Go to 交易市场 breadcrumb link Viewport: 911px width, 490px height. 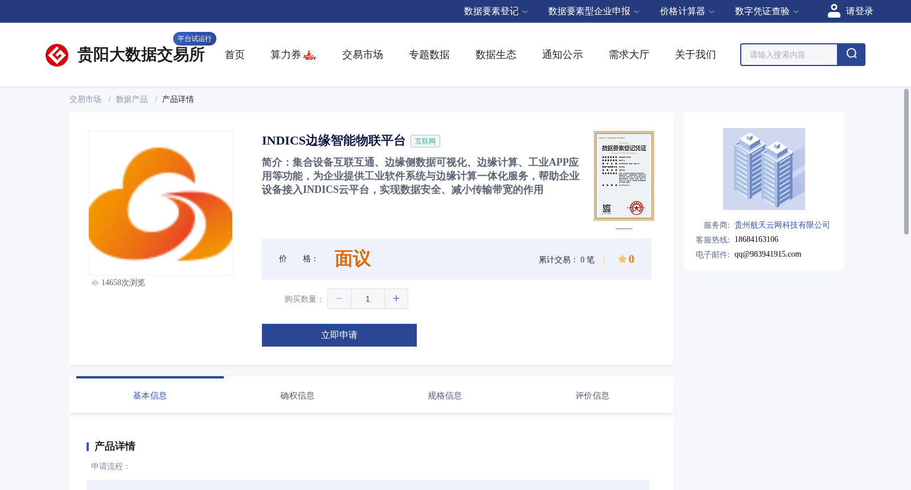(x=85, y=100)
